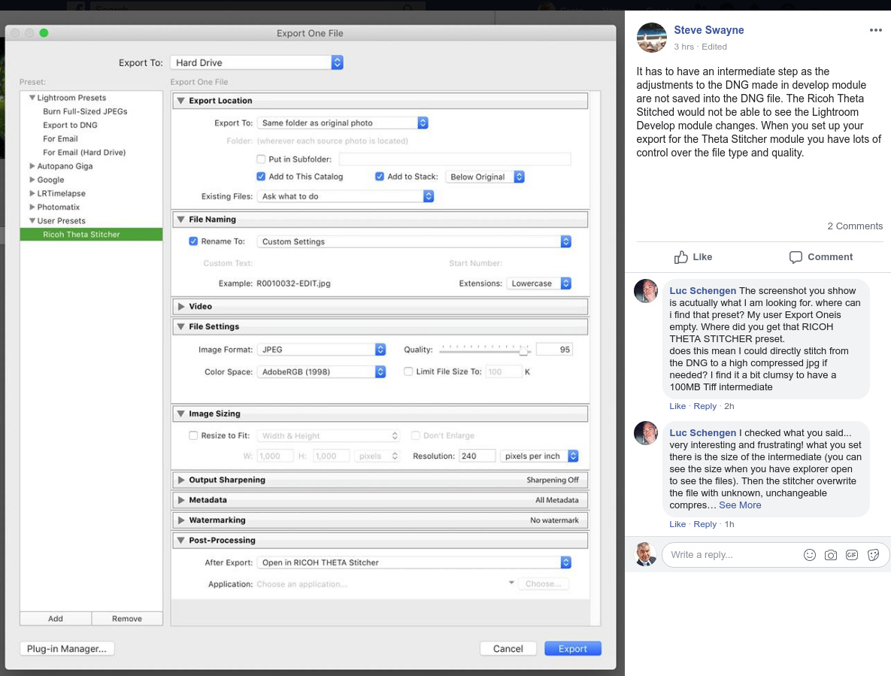Adjust the JPEG Quality slider
This screenshot has height=676, width=891.
[x=523, y=351]
